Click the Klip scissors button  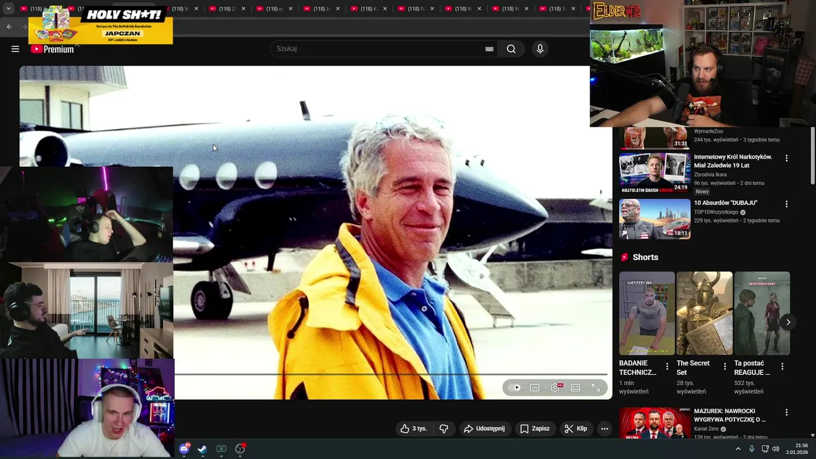pos(576,429)
